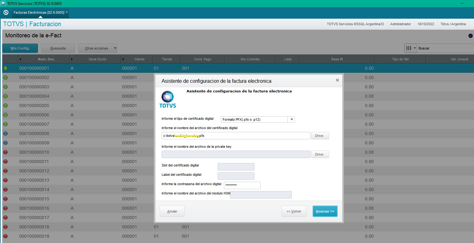Click the red status dot for document 000100000019
The height and width of the screenshot is (243, 474).
5,236
